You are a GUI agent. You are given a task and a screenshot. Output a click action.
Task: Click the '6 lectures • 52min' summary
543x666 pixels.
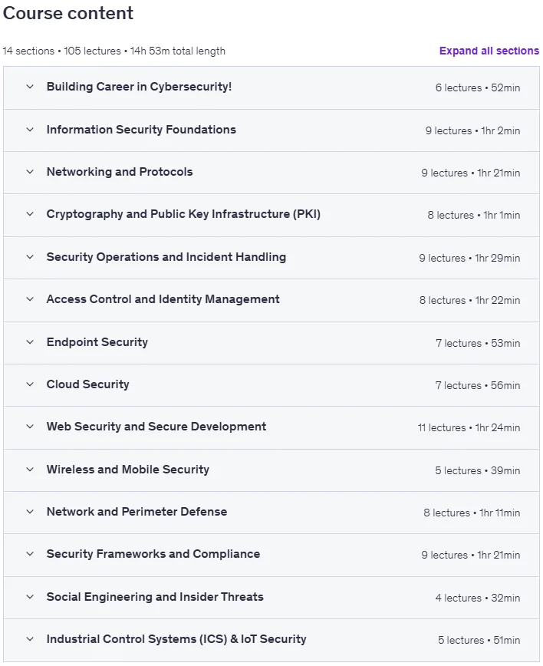tap(478, 88)
